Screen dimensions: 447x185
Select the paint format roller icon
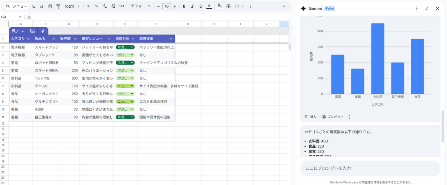pyautogui.click(x=58, y=6)
